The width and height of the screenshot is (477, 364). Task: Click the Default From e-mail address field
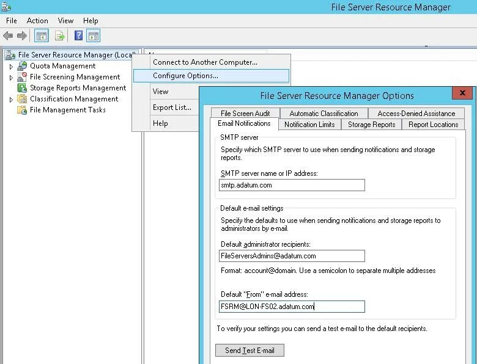tap(292, 307)
